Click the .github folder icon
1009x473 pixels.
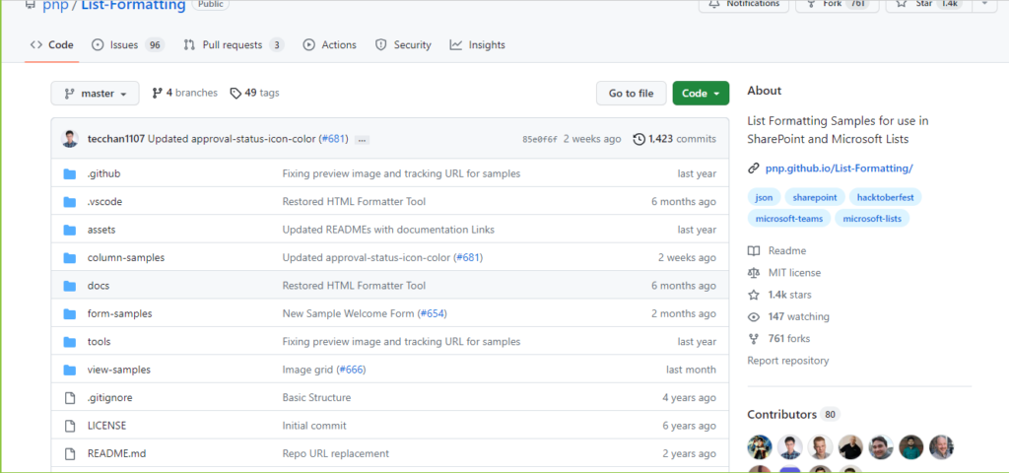point(70,173)
